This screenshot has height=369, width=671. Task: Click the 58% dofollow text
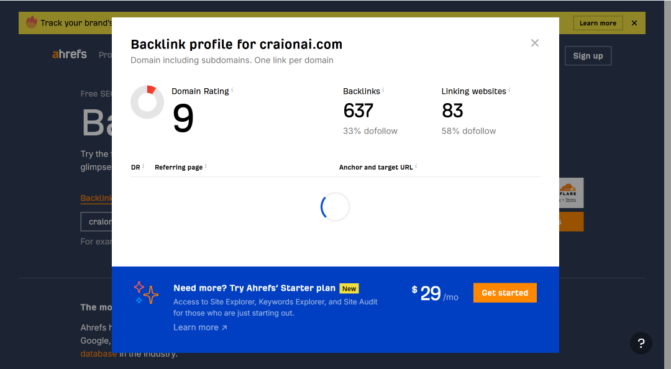(x=468, y=131)
